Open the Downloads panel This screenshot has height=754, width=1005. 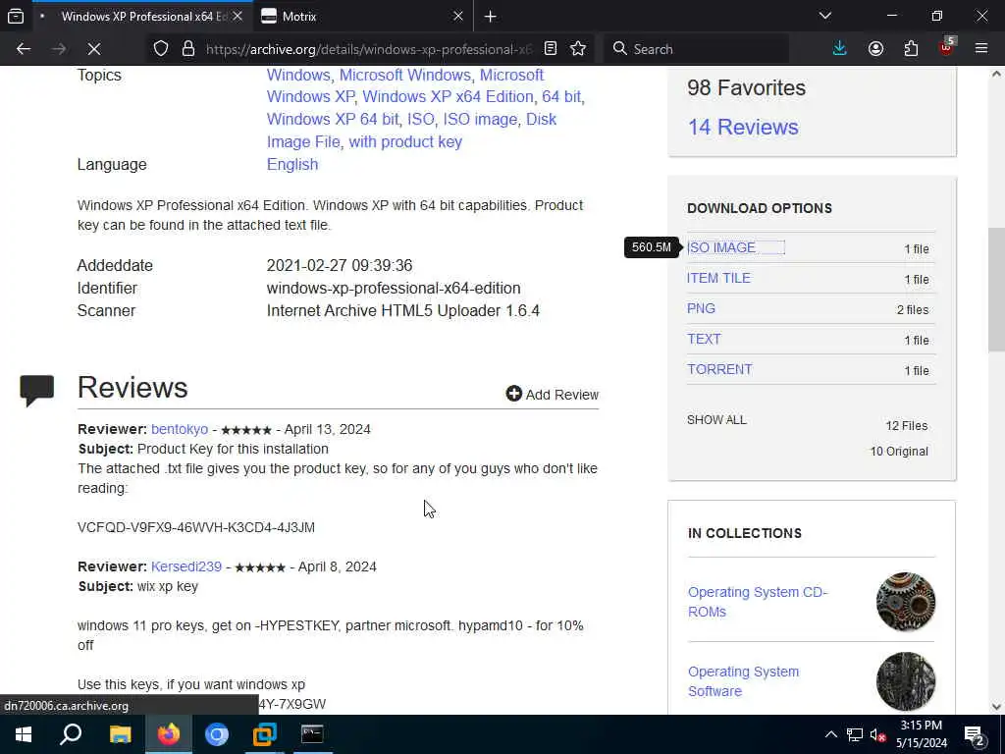(840, 49)
